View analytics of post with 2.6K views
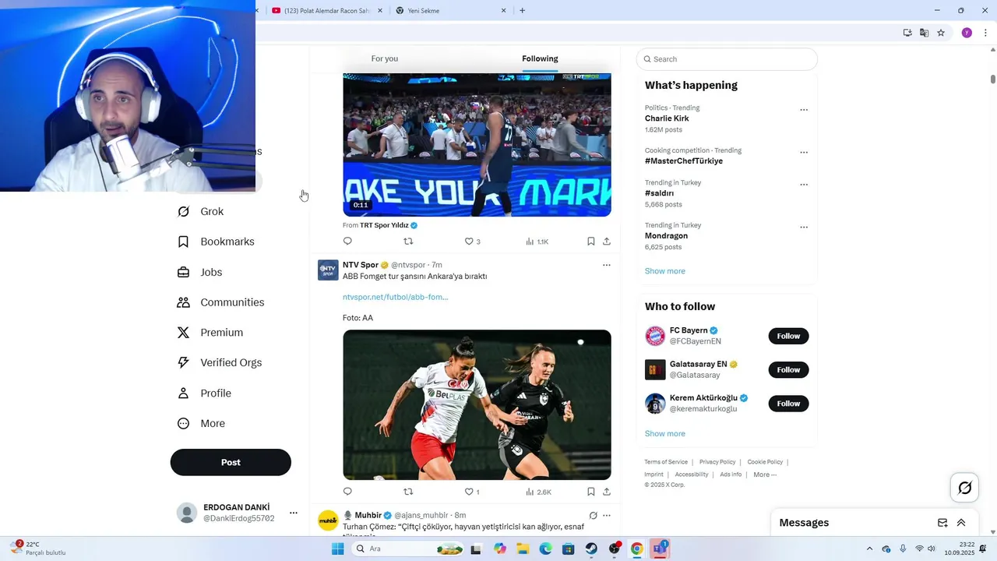This screenshot has width=997, height=561. (538, 492)
